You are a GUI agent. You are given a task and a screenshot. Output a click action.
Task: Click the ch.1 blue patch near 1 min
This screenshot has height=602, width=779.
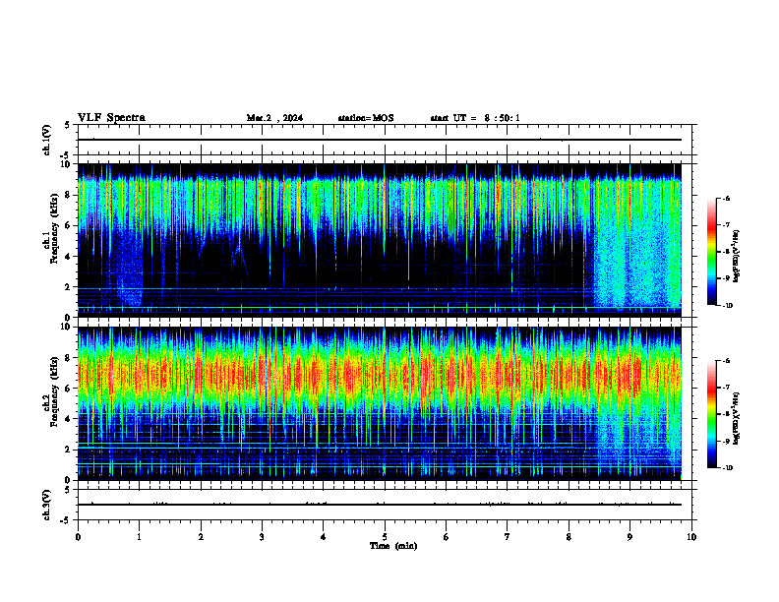coord(129,269)
